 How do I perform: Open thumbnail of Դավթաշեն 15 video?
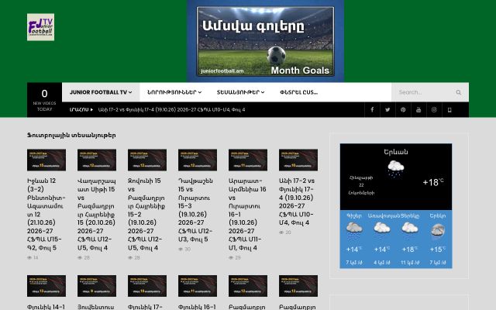click(198, 160)
